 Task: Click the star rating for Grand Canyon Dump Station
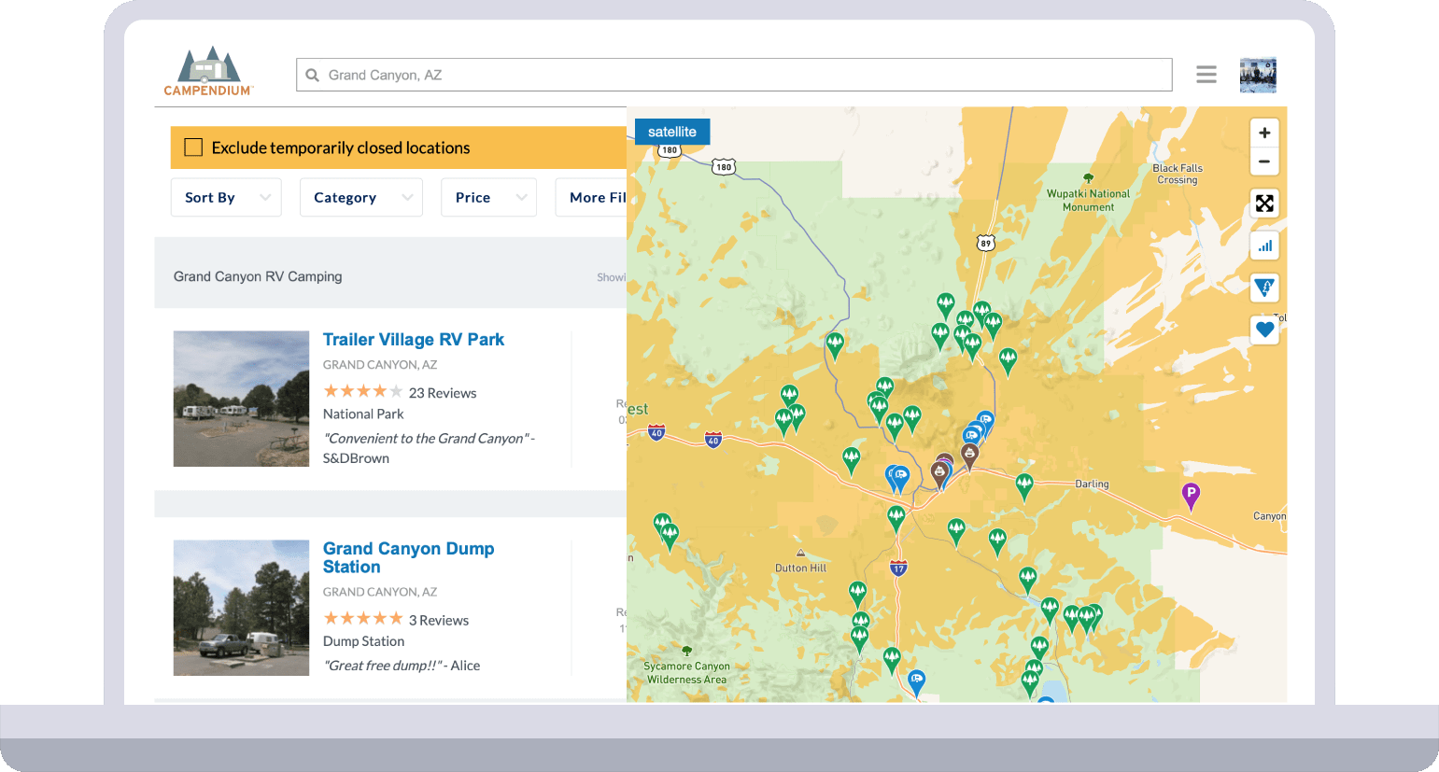pos(363,619)
